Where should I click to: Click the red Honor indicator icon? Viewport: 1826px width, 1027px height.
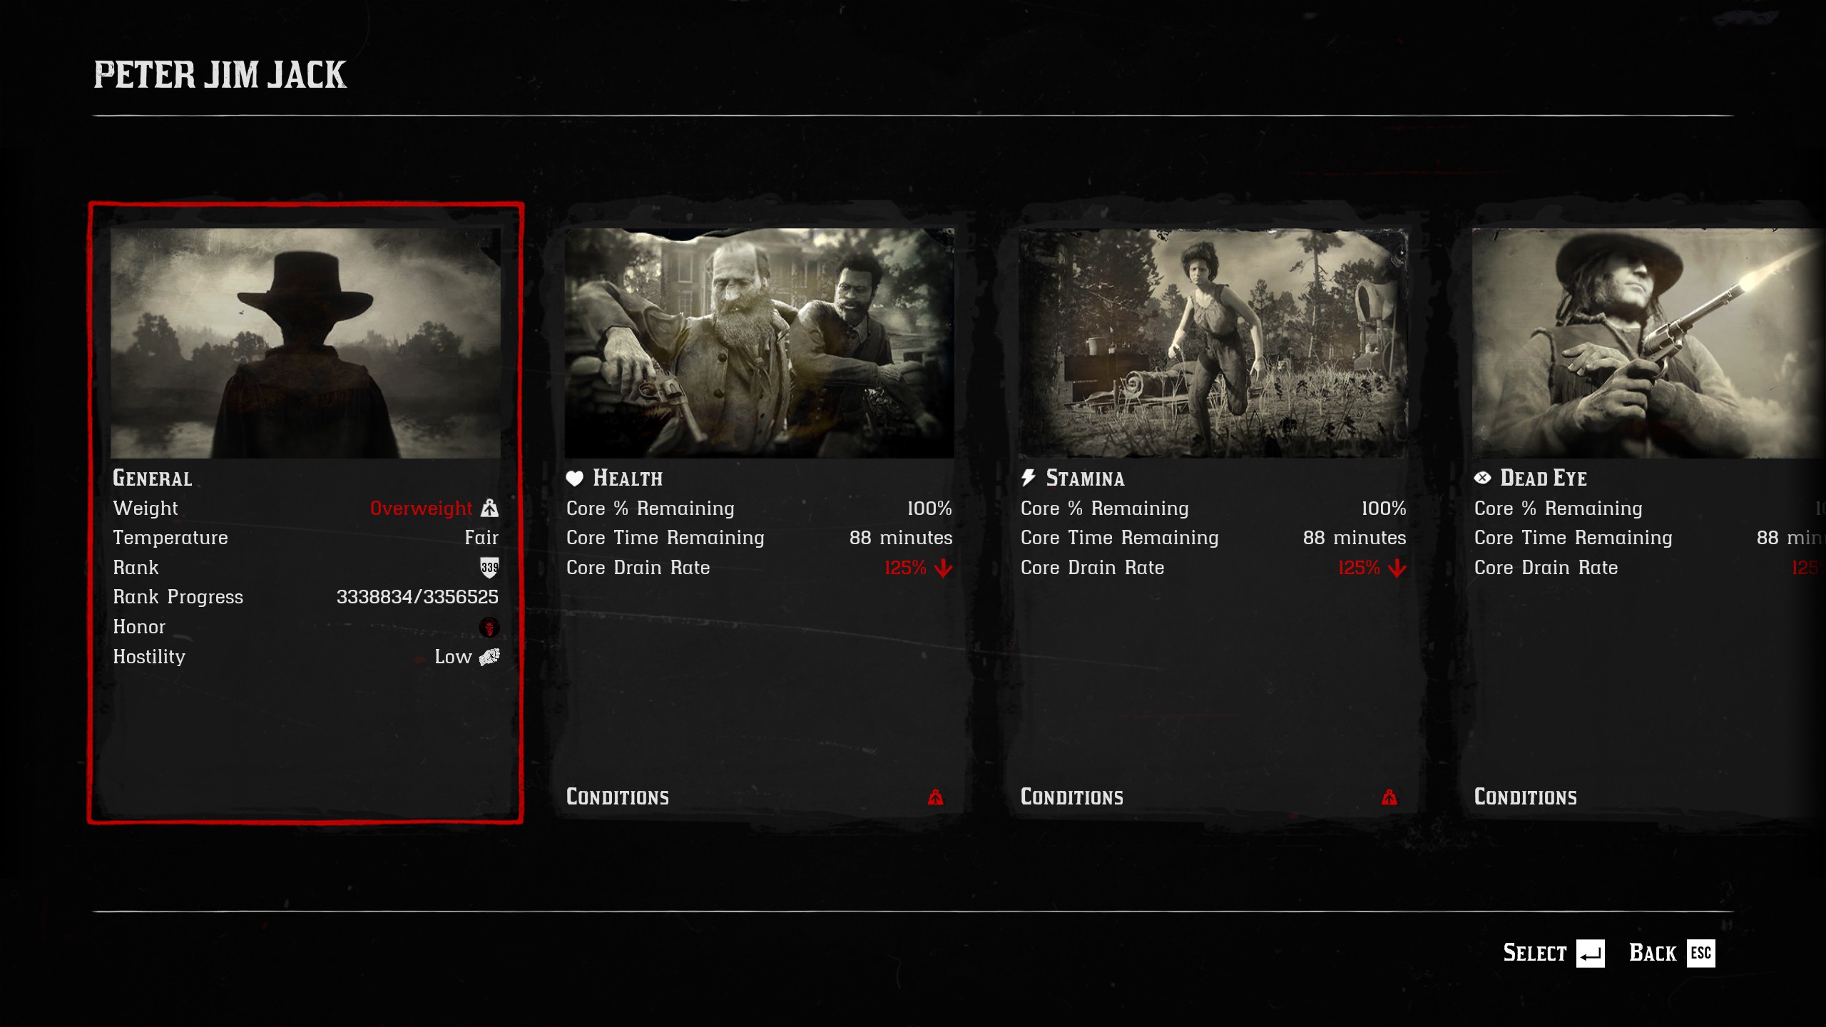coord(489,627)
